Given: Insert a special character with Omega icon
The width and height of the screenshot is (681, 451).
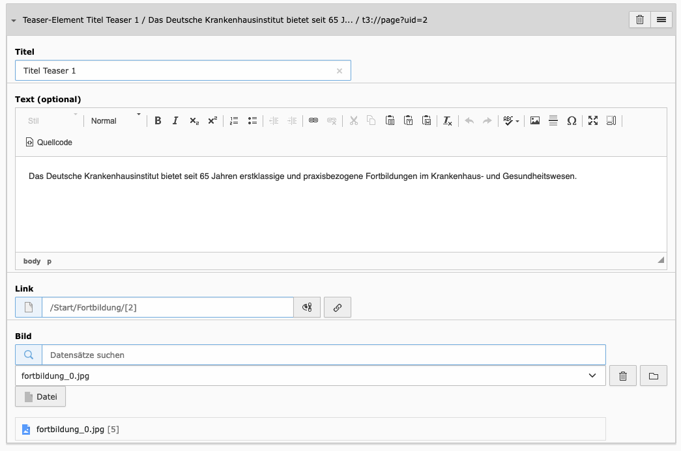Looking at the screenshot, I should click(572, 120).
